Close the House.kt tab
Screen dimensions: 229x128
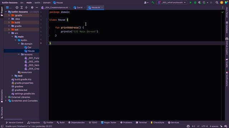click(102, 7)
